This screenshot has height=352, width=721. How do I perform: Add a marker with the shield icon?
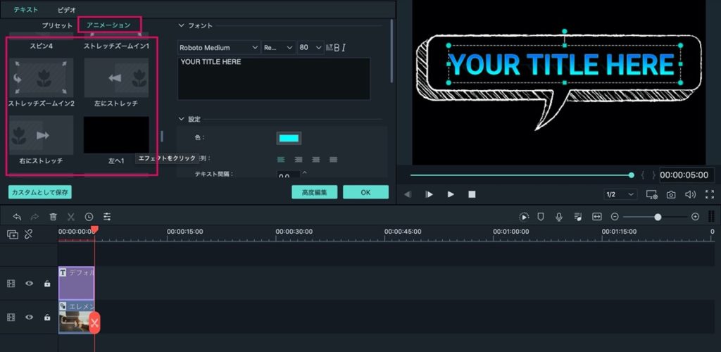[541, 217]
